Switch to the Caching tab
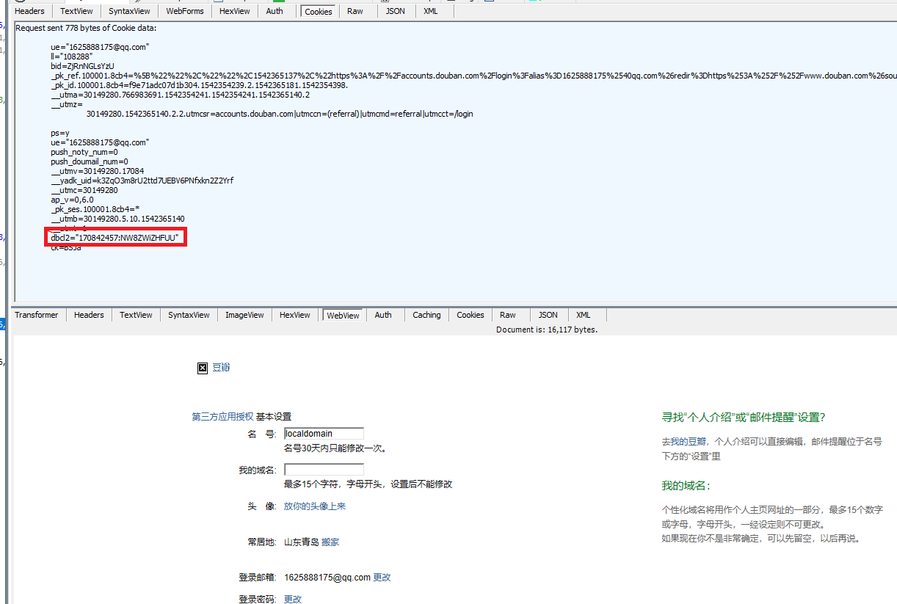 [x=426, y=315]
